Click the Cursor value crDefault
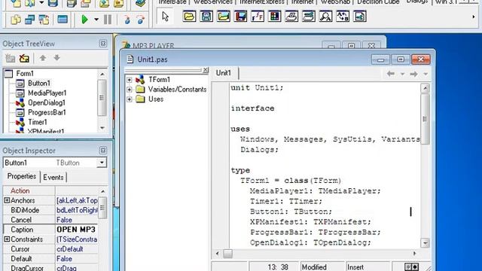 click(77, 249)
